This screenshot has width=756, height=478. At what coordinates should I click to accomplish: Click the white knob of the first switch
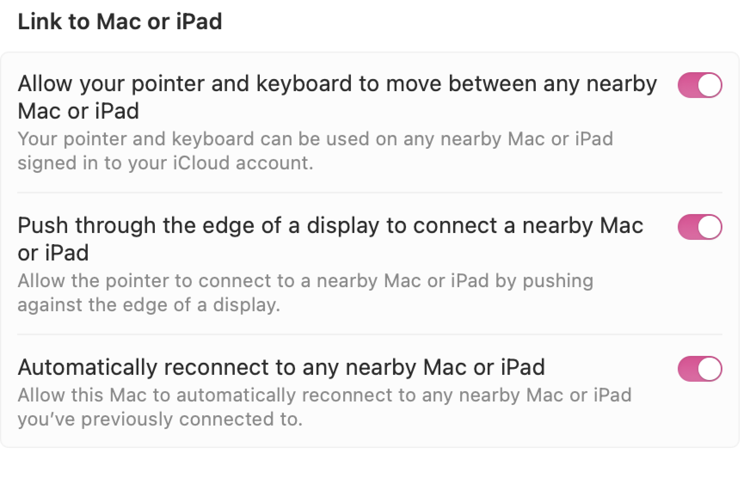point(710,85)
